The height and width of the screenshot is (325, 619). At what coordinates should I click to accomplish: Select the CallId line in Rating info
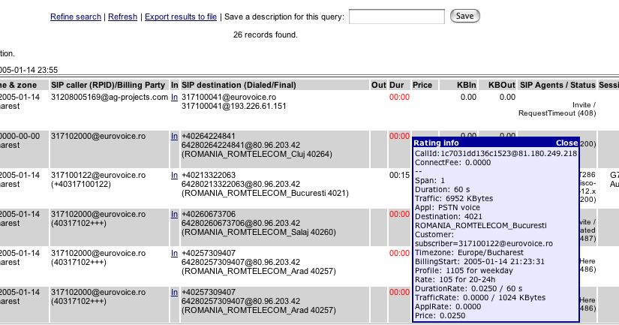[496, 153]
